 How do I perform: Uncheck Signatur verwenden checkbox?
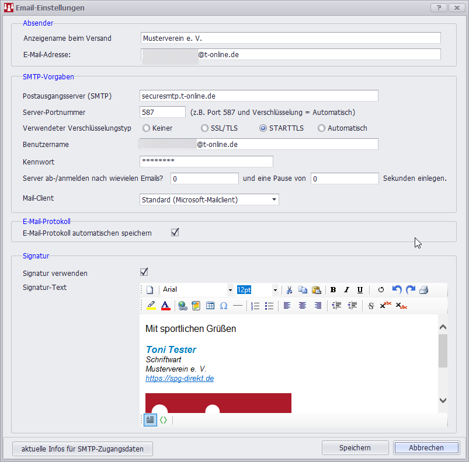point(144,272)
